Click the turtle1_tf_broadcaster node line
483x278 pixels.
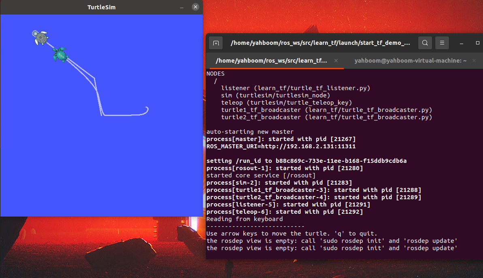[326, 110]
